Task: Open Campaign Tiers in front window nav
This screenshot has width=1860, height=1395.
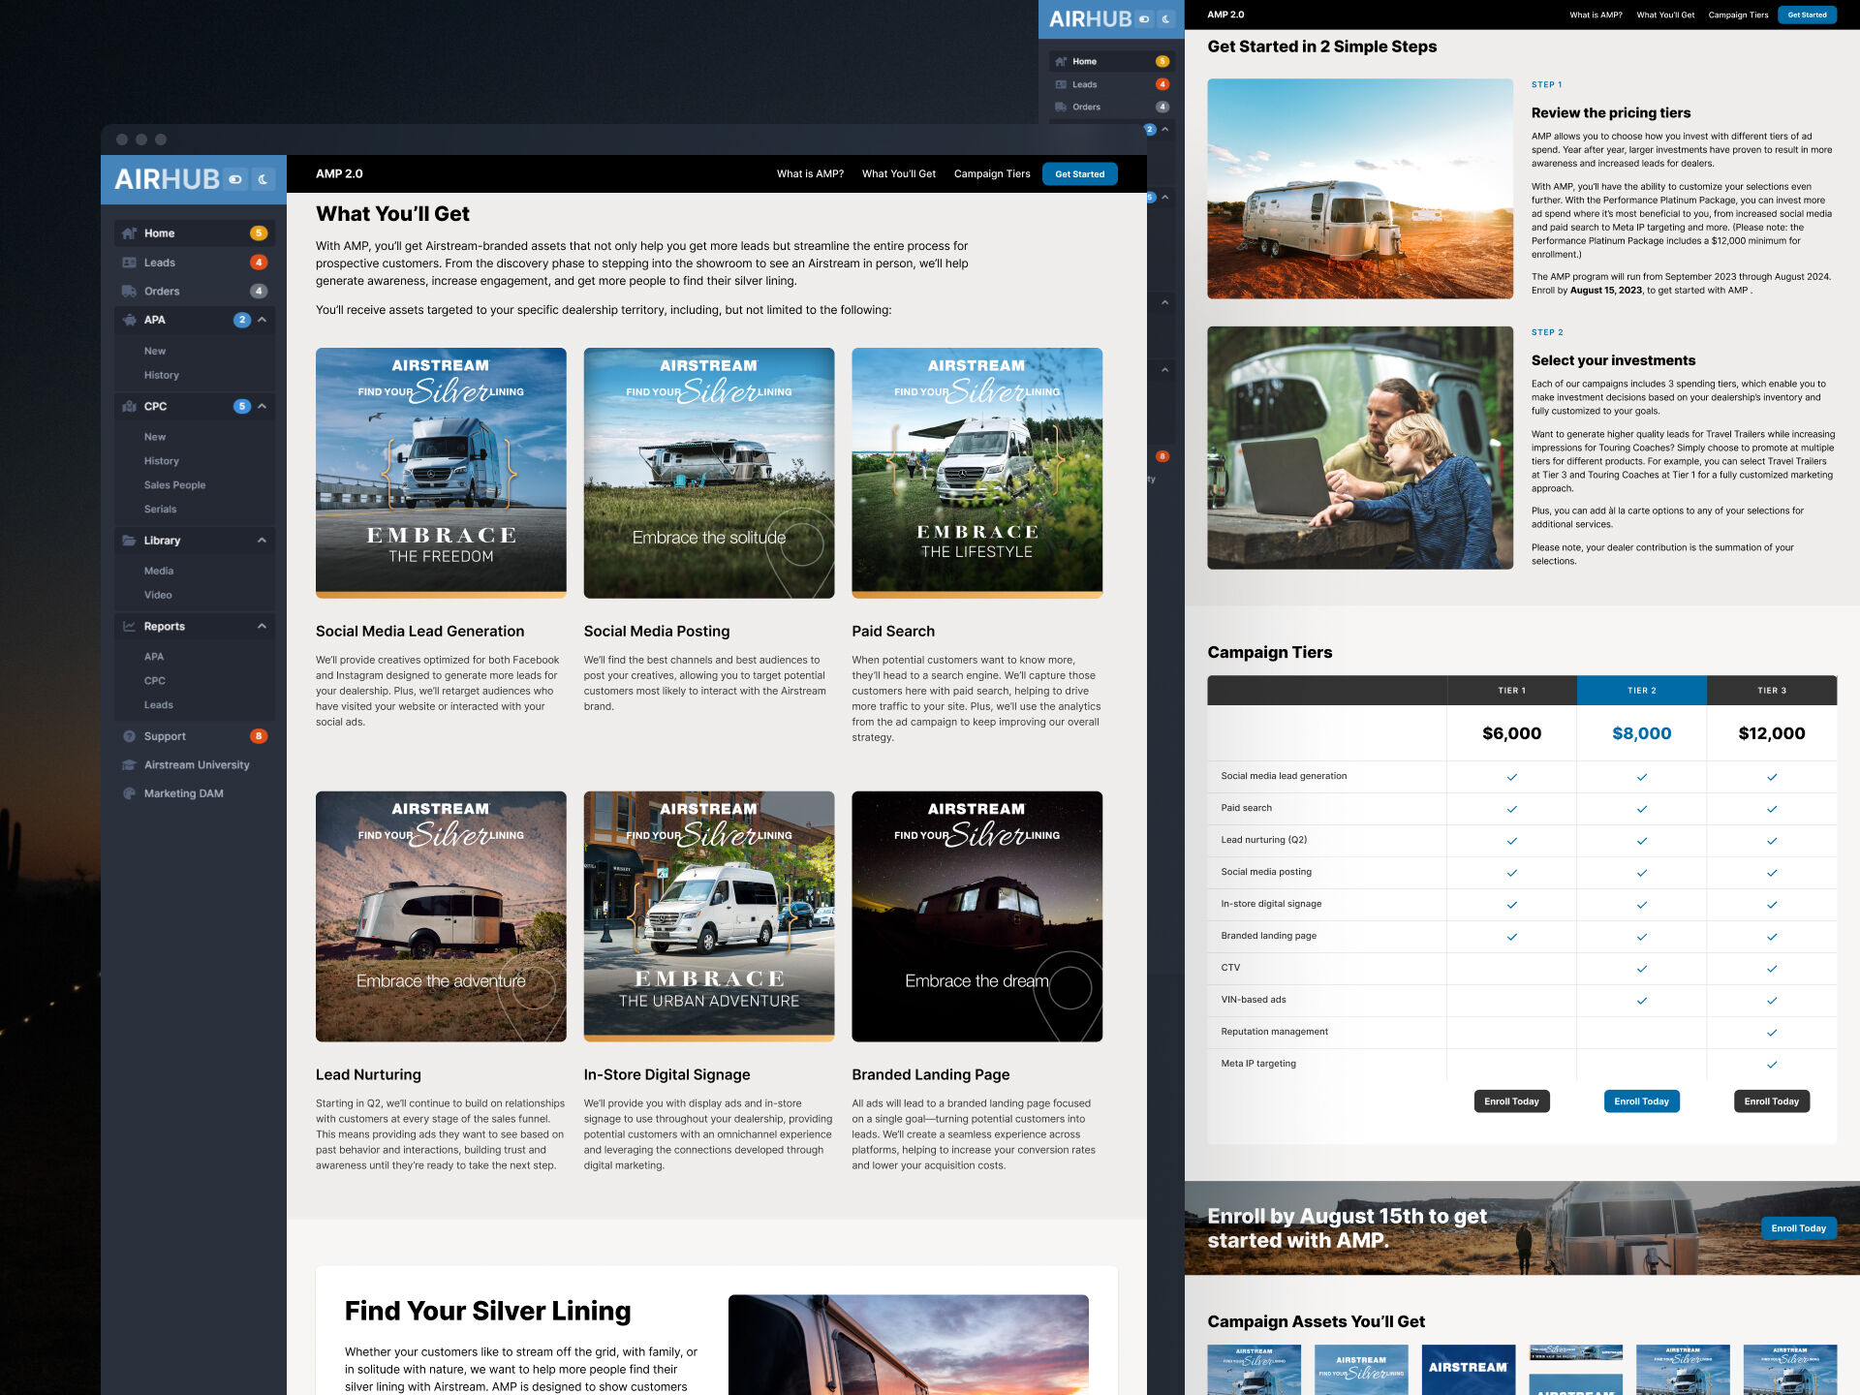Action: 991,174
